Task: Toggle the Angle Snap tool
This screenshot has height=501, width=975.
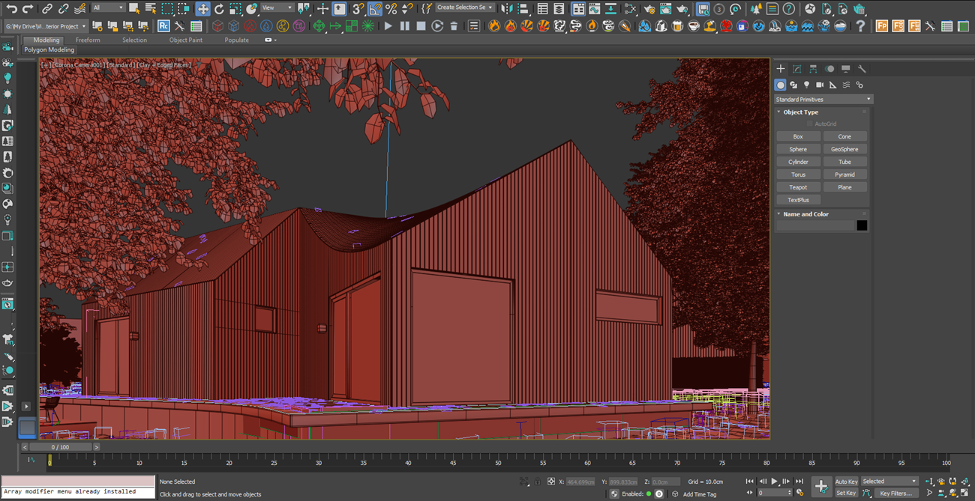Action: pos(375,9)
